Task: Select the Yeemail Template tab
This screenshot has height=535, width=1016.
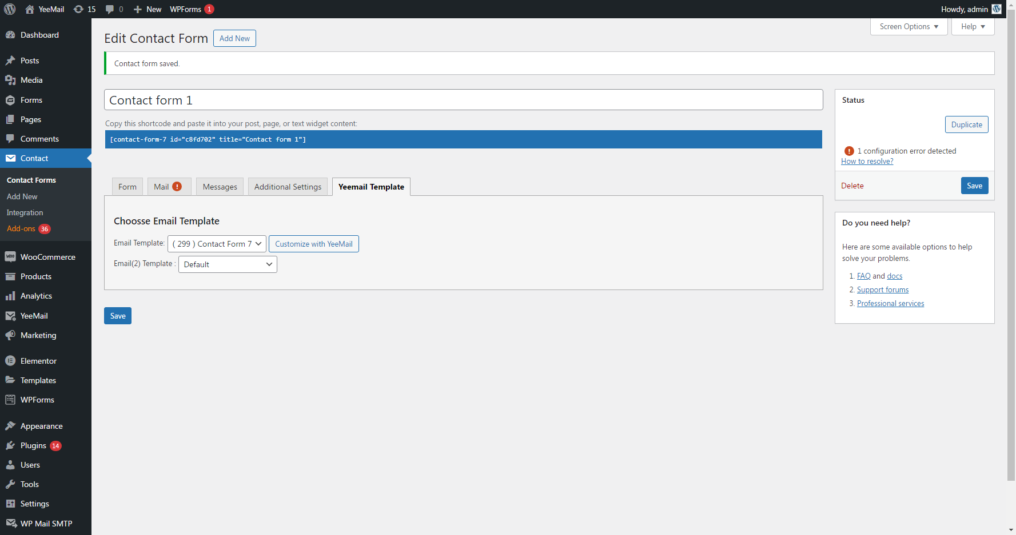Action: coord(371,187)
